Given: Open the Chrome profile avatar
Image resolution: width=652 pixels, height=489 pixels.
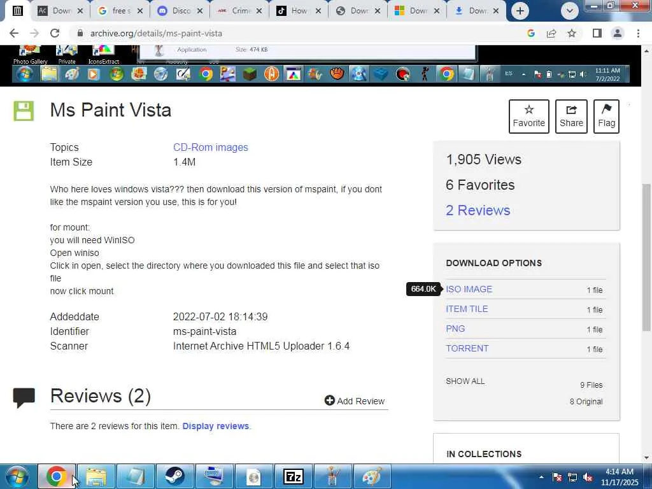Looking at the screenshot, I should coord(618,33).
